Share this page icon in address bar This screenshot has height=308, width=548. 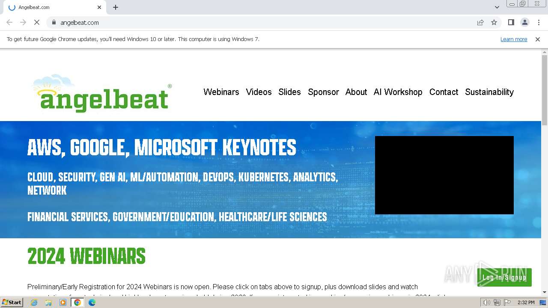(480, 22)
